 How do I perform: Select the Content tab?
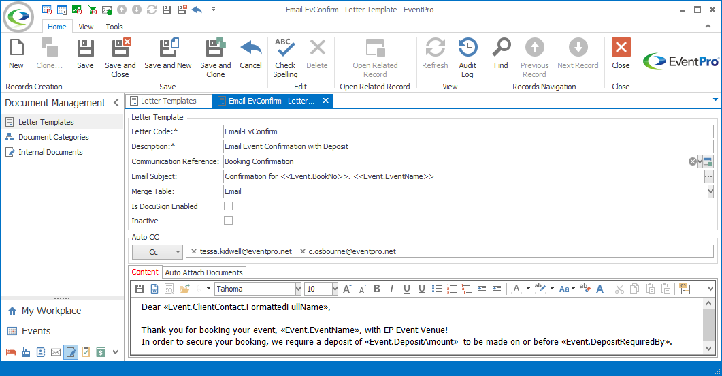144,272
